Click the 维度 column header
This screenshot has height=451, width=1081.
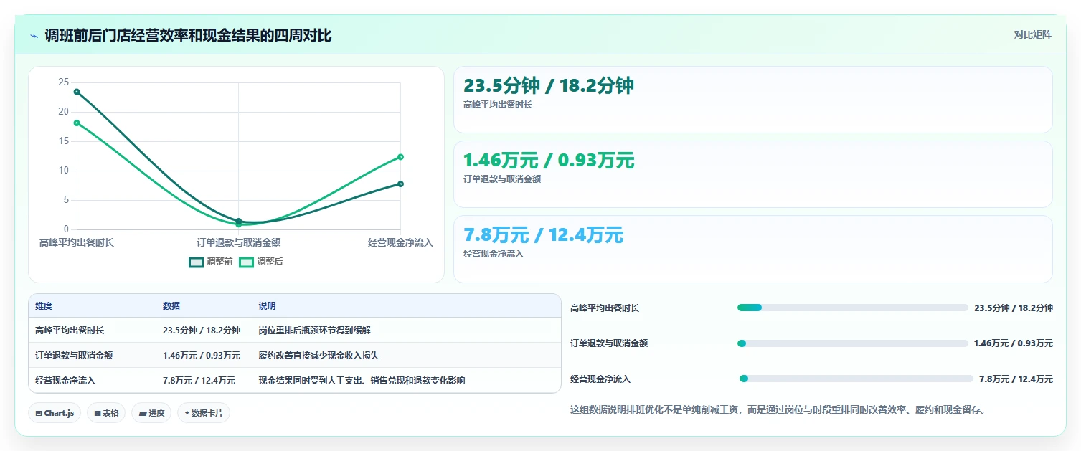tap(44, 306)
